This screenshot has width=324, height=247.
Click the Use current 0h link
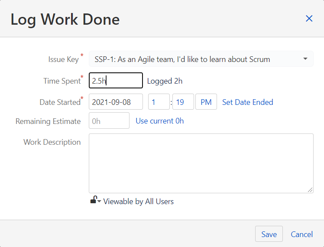(159, 121)
